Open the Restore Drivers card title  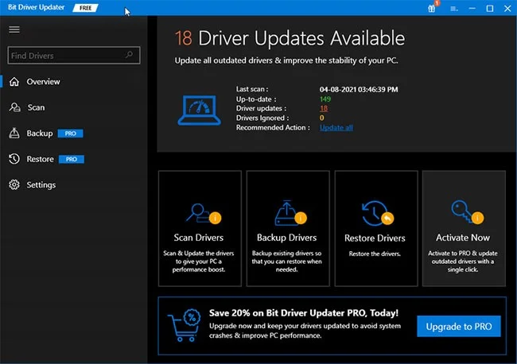click(375, 238)
